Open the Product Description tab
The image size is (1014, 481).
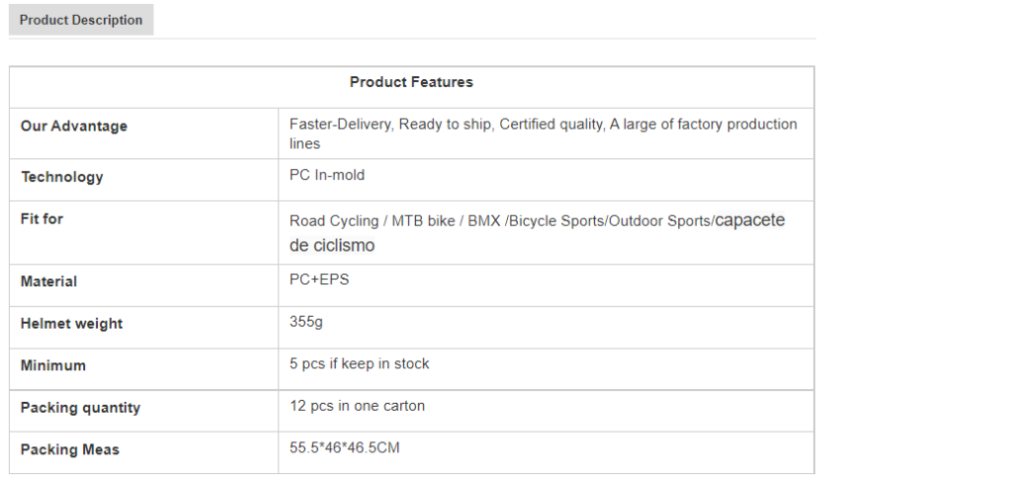point(81,20)
